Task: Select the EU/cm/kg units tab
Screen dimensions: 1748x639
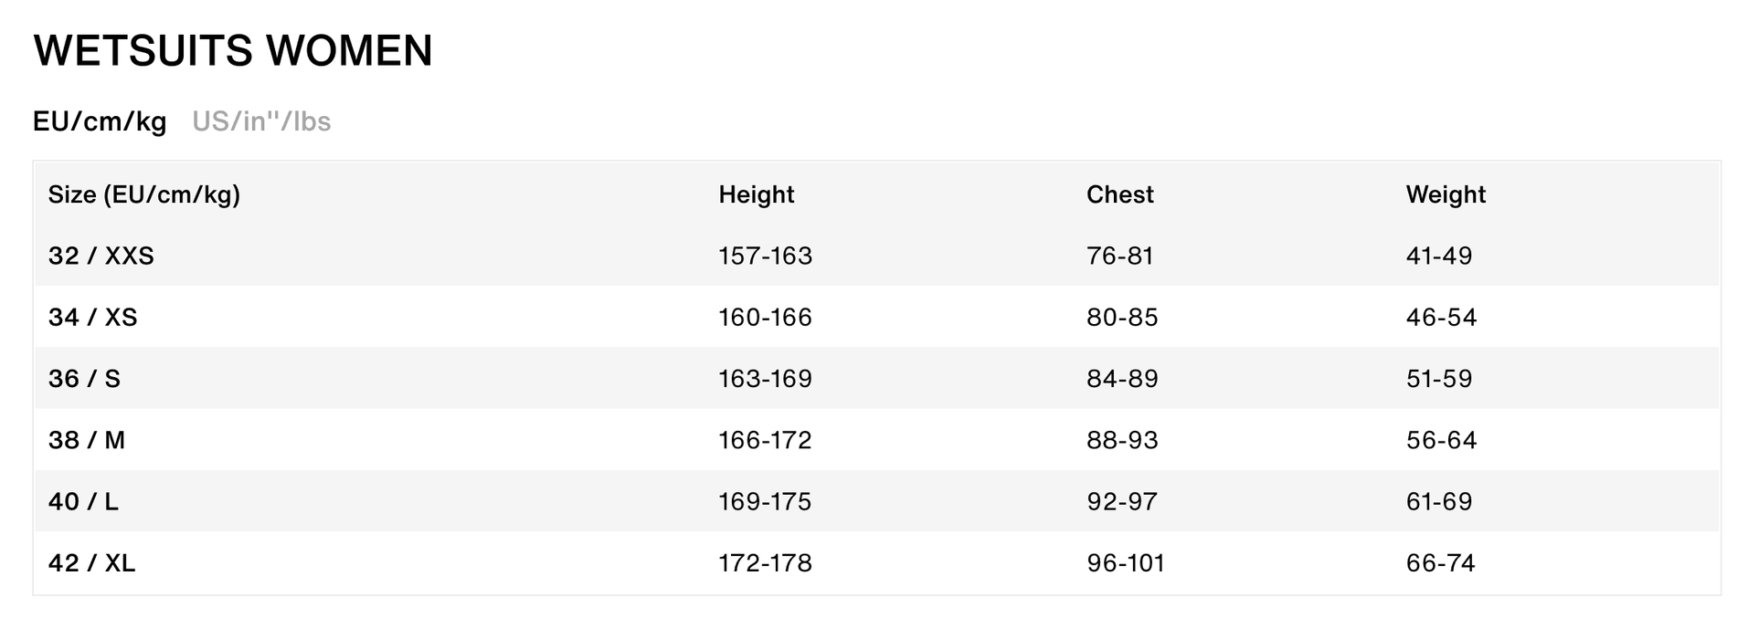Action: (x=100, y=121)
